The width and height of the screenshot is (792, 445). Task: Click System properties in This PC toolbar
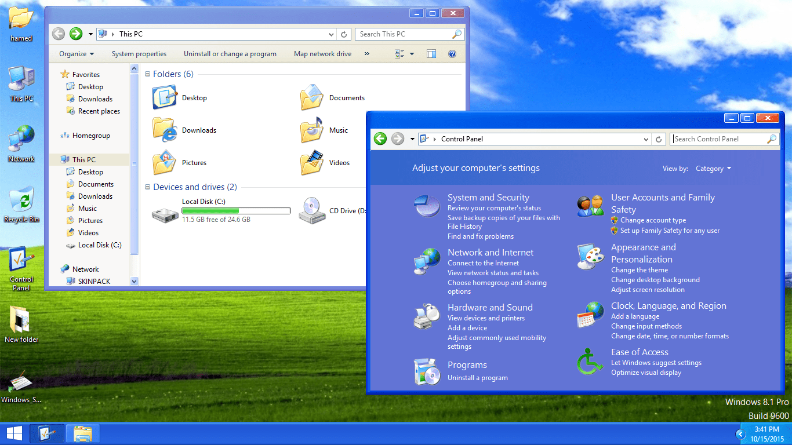139,54
